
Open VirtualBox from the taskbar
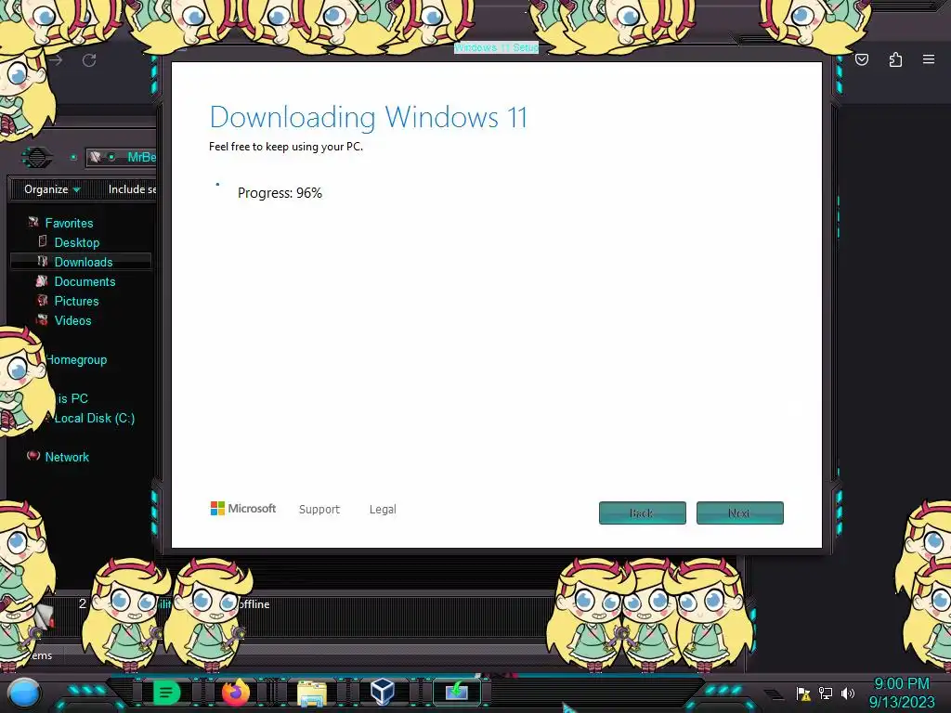click(x=382, y=692)
